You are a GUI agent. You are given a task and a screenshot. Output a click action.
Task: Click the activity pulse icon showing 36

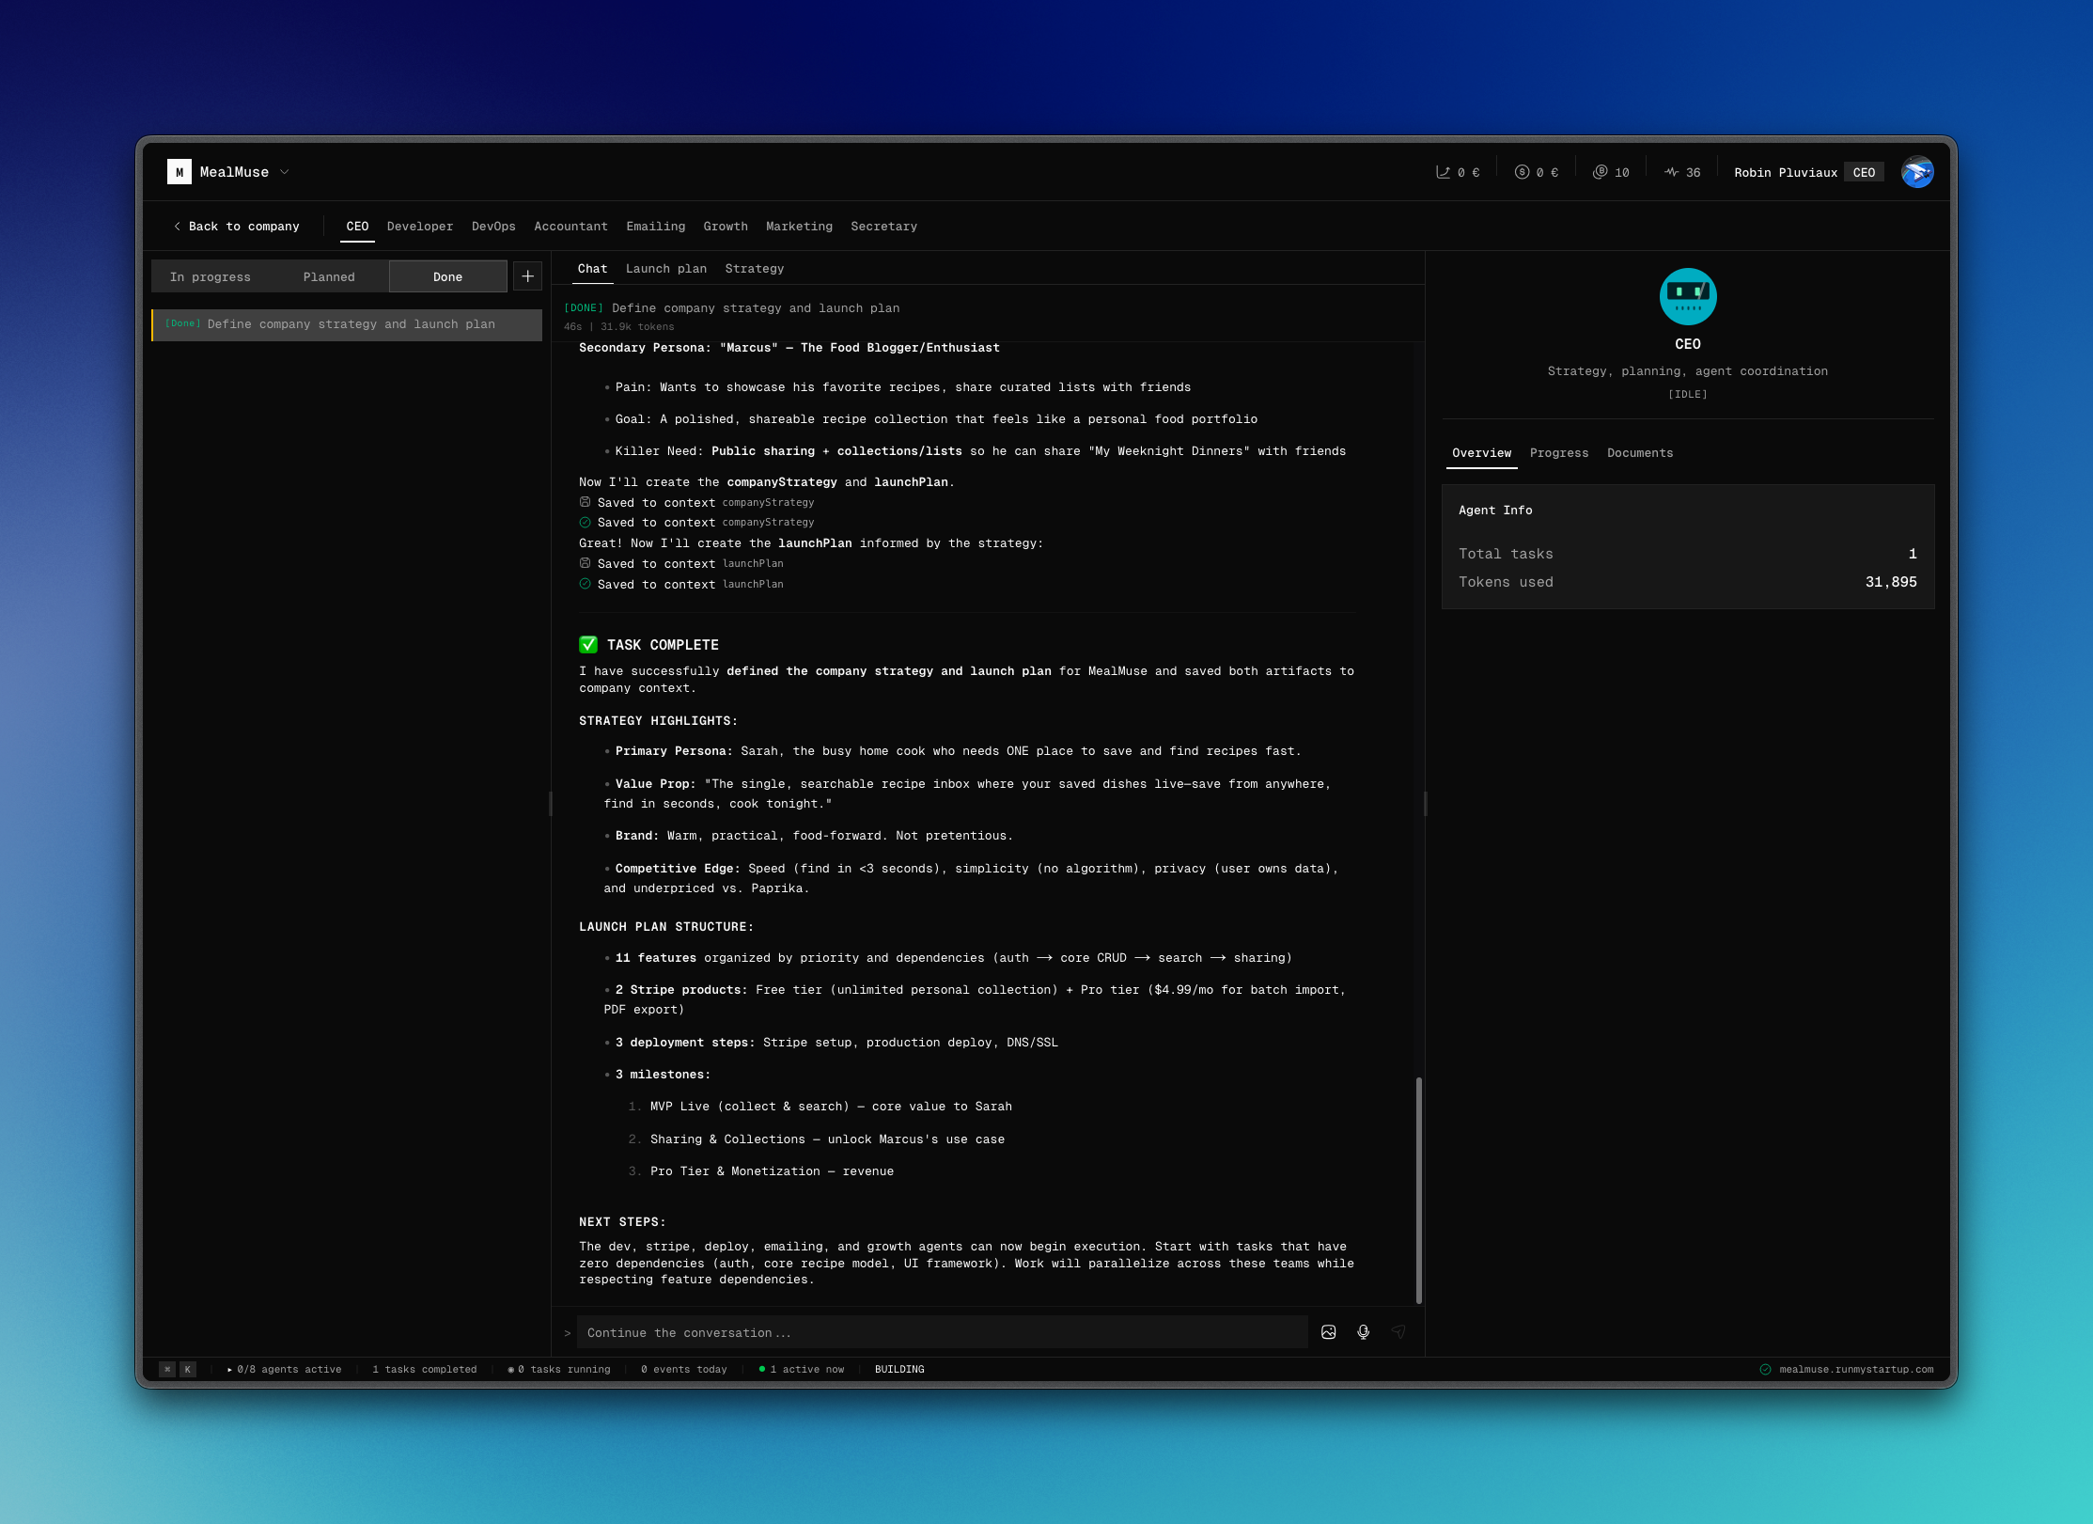1671,172
